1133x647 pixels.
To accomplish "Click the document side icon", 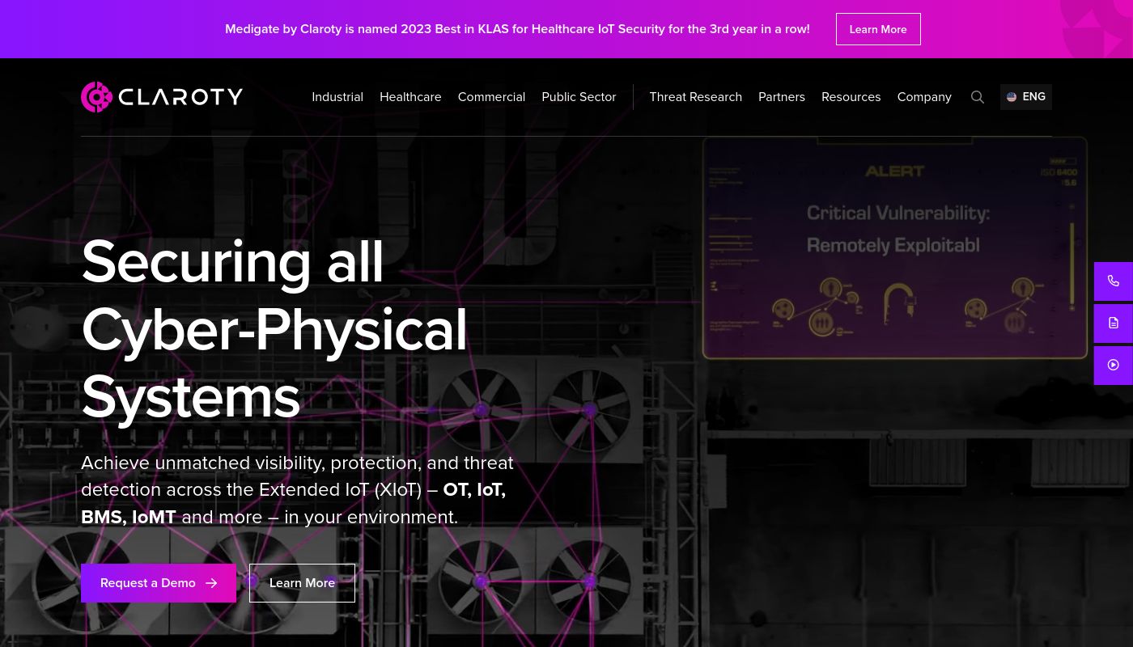I will pyautogui.click(x=1114, y=323).
